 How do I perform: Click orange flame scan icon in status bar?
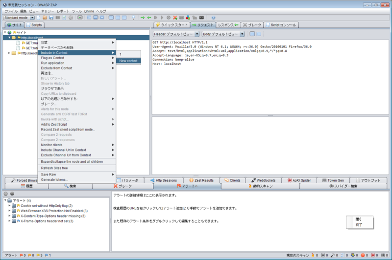313,255
